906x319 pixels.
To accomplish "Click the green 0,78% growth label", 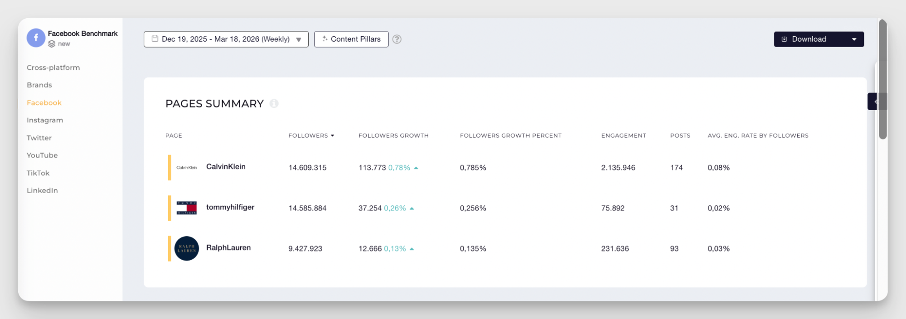I will pyautogui.click(x=399, y=168).
